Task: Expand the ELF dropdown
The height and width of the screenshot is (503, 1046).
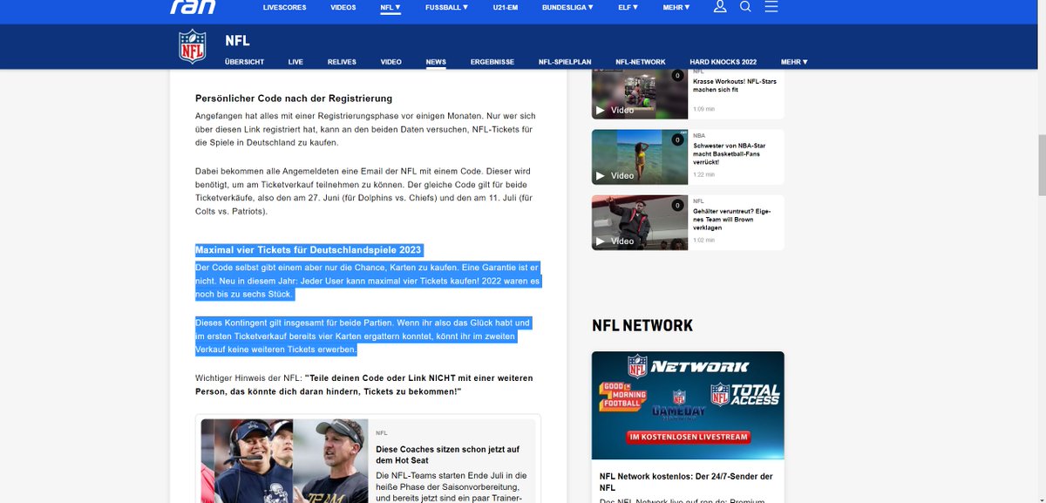Action: pyautogui.click(x=628, y=7)
